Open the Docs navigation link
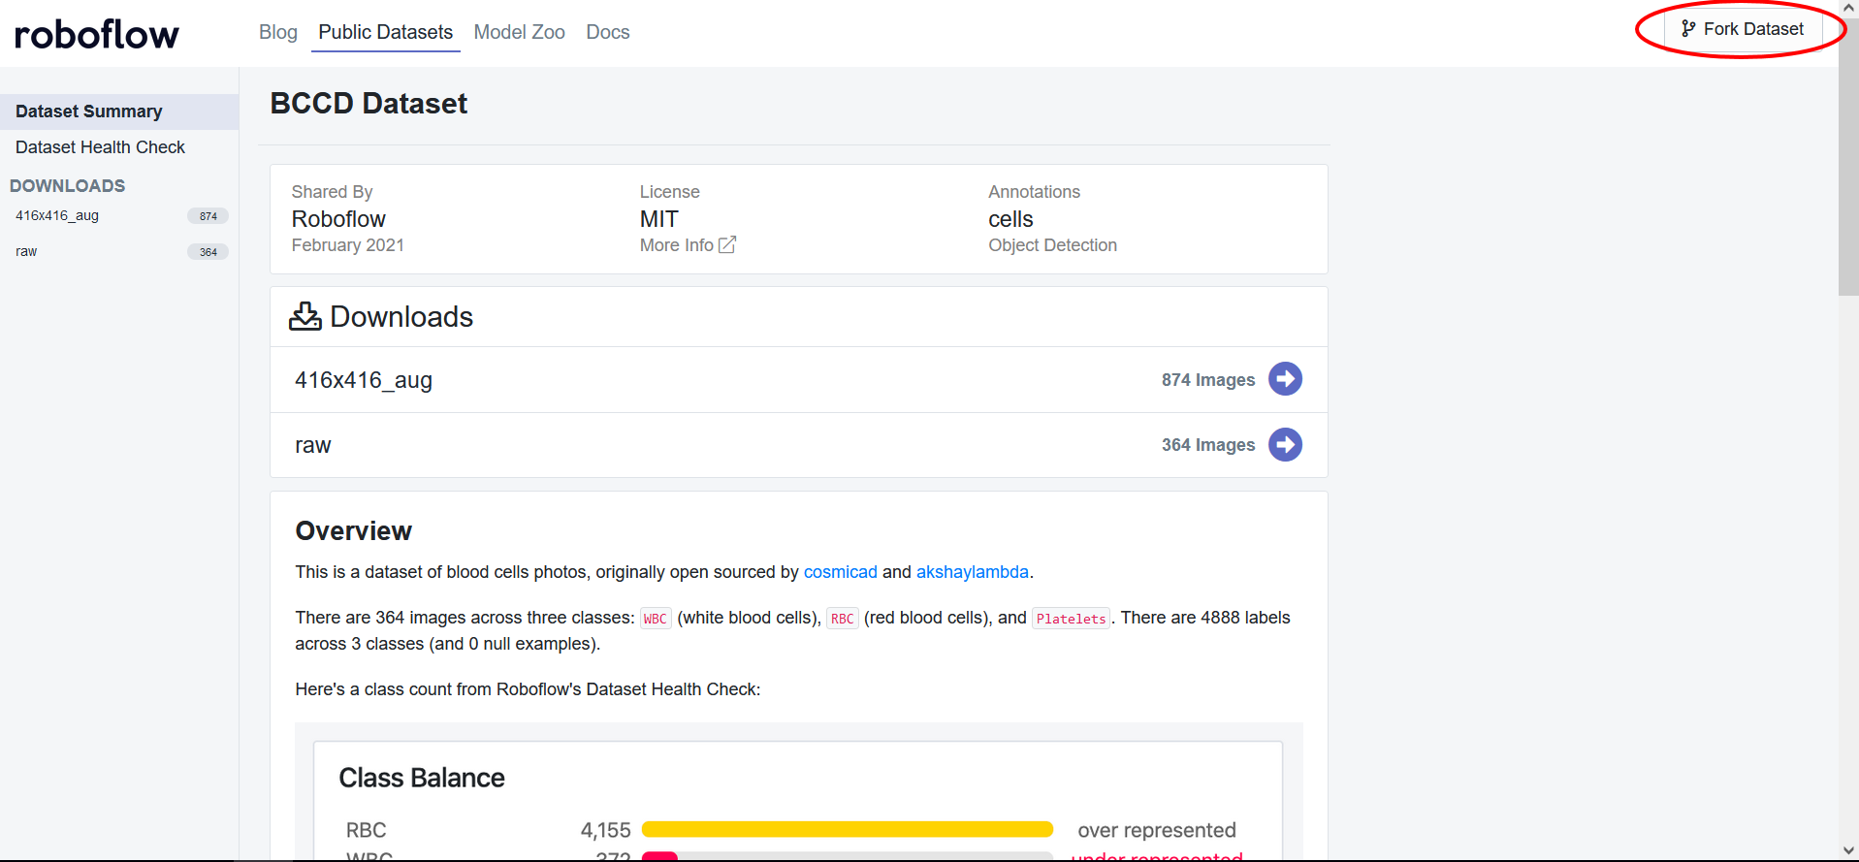The image size is (1859, 862). tap(608, 32)
